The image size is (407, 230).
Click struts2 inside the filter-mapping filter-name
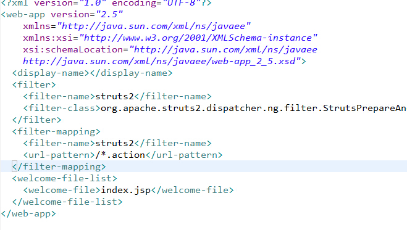pyautogui.click(x=114, y=143)
